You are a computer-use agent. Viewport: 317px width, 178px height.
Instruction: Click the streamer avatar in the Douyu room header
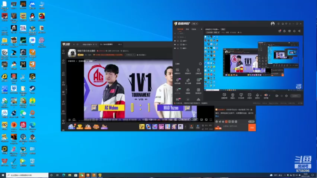[72, 53]
